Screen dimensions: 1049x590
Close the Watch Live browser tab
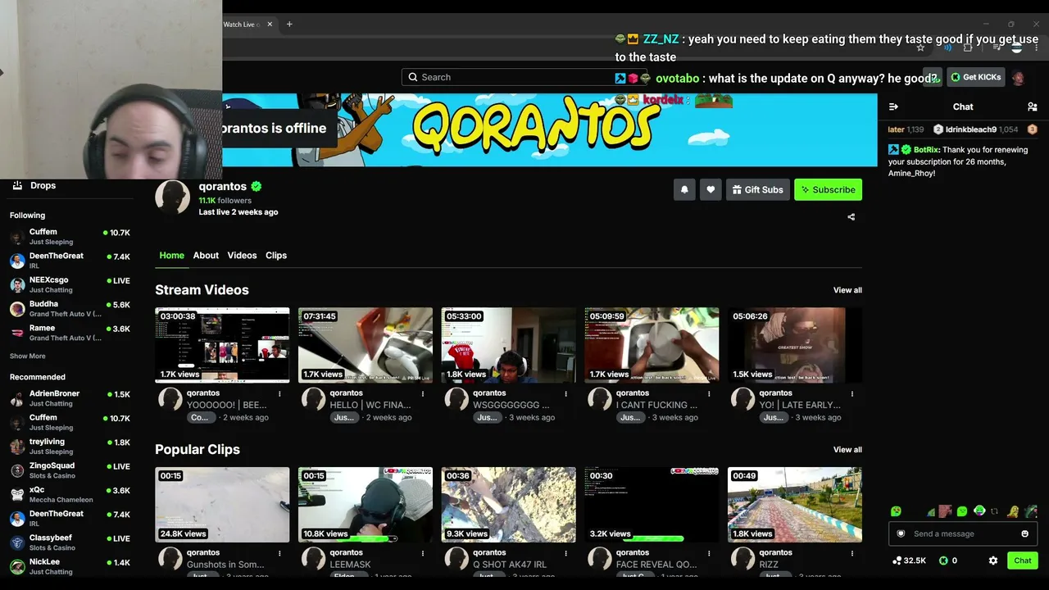tap(270, 25)
